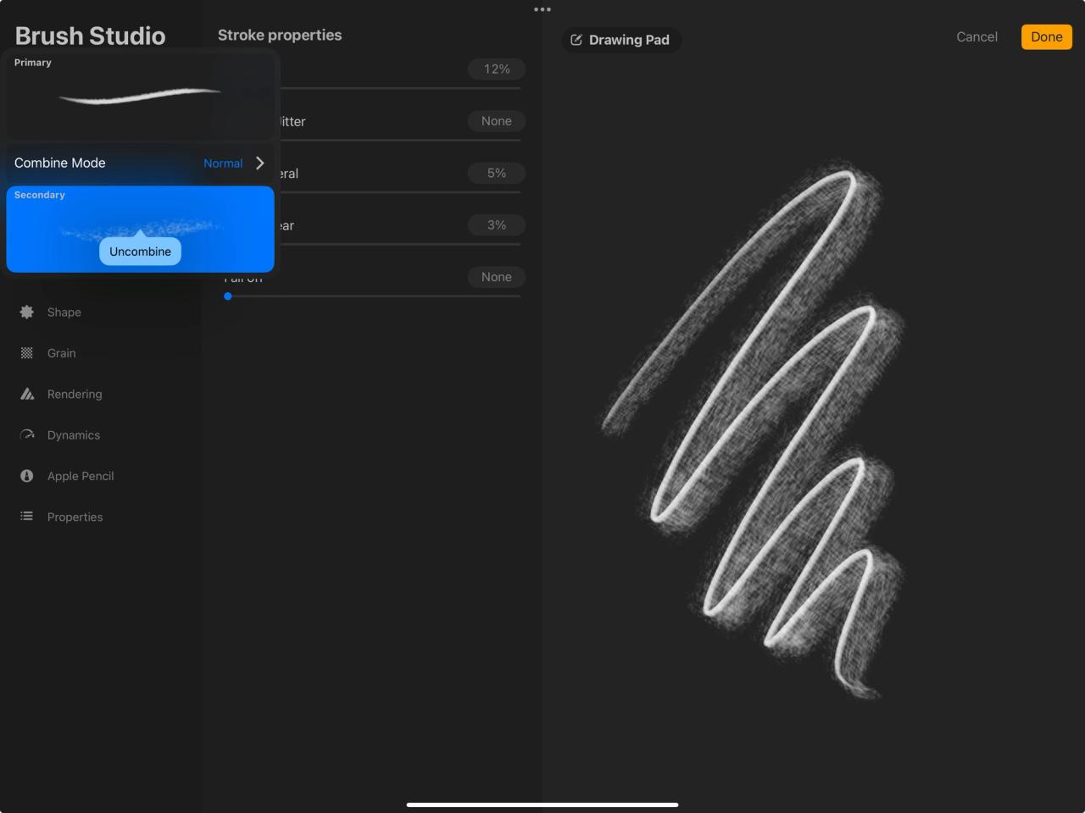Change the Normal combine mode value
This screenshot has width=1085, height=813.
223,163
